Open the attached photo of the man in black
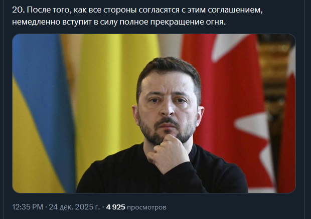Screen dimensions: 311x219 [x=154, y=113]
